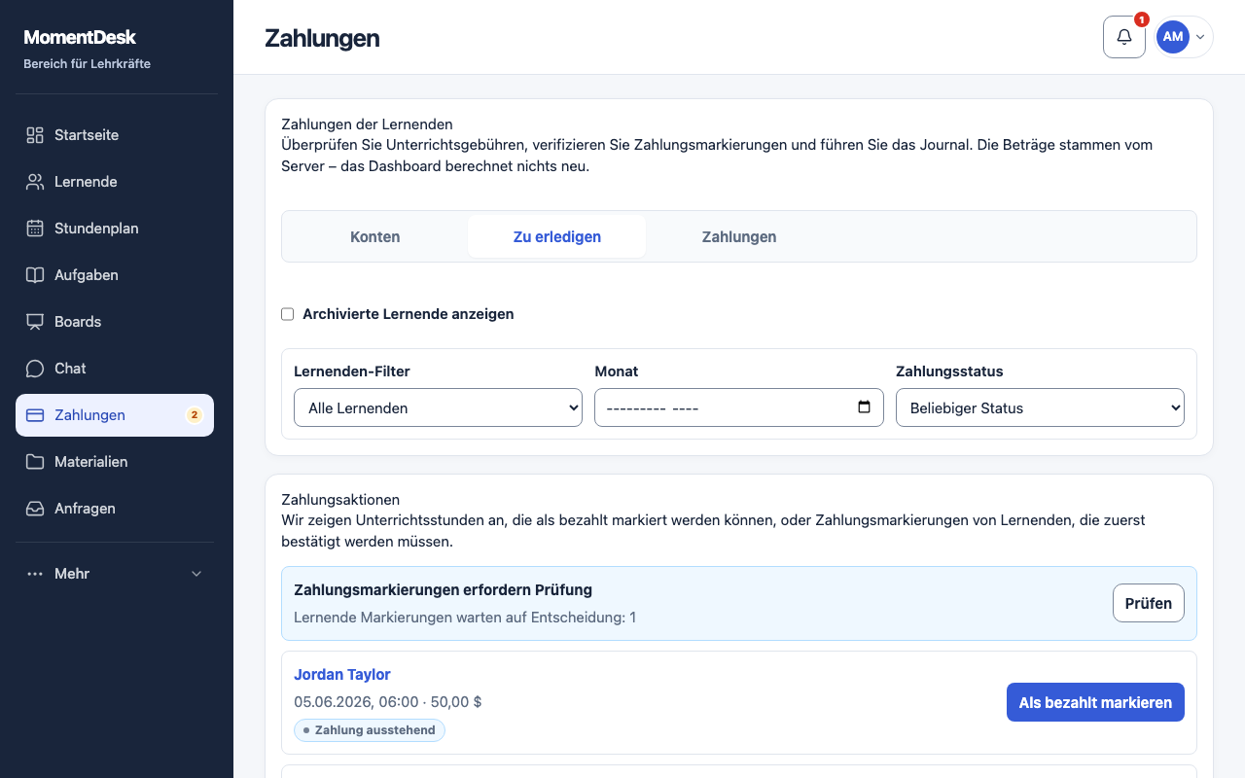Open the user menu chevron beside avatar
Viewport: 1245px width, 778px height.
(1200, 37)
